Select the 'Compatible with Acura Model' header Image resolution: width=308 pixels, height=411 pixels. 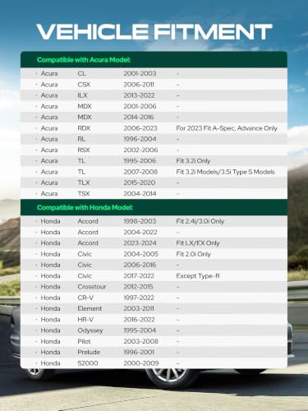pos(84,60)
